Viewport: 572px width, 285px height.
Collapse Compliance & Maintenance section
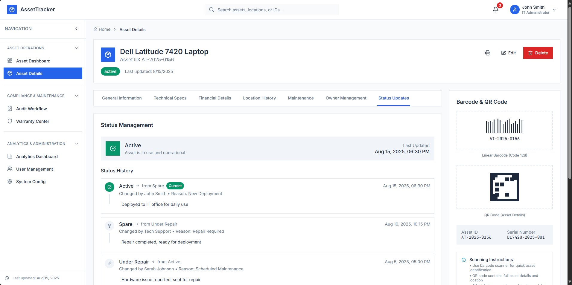[x=77, y=96]
